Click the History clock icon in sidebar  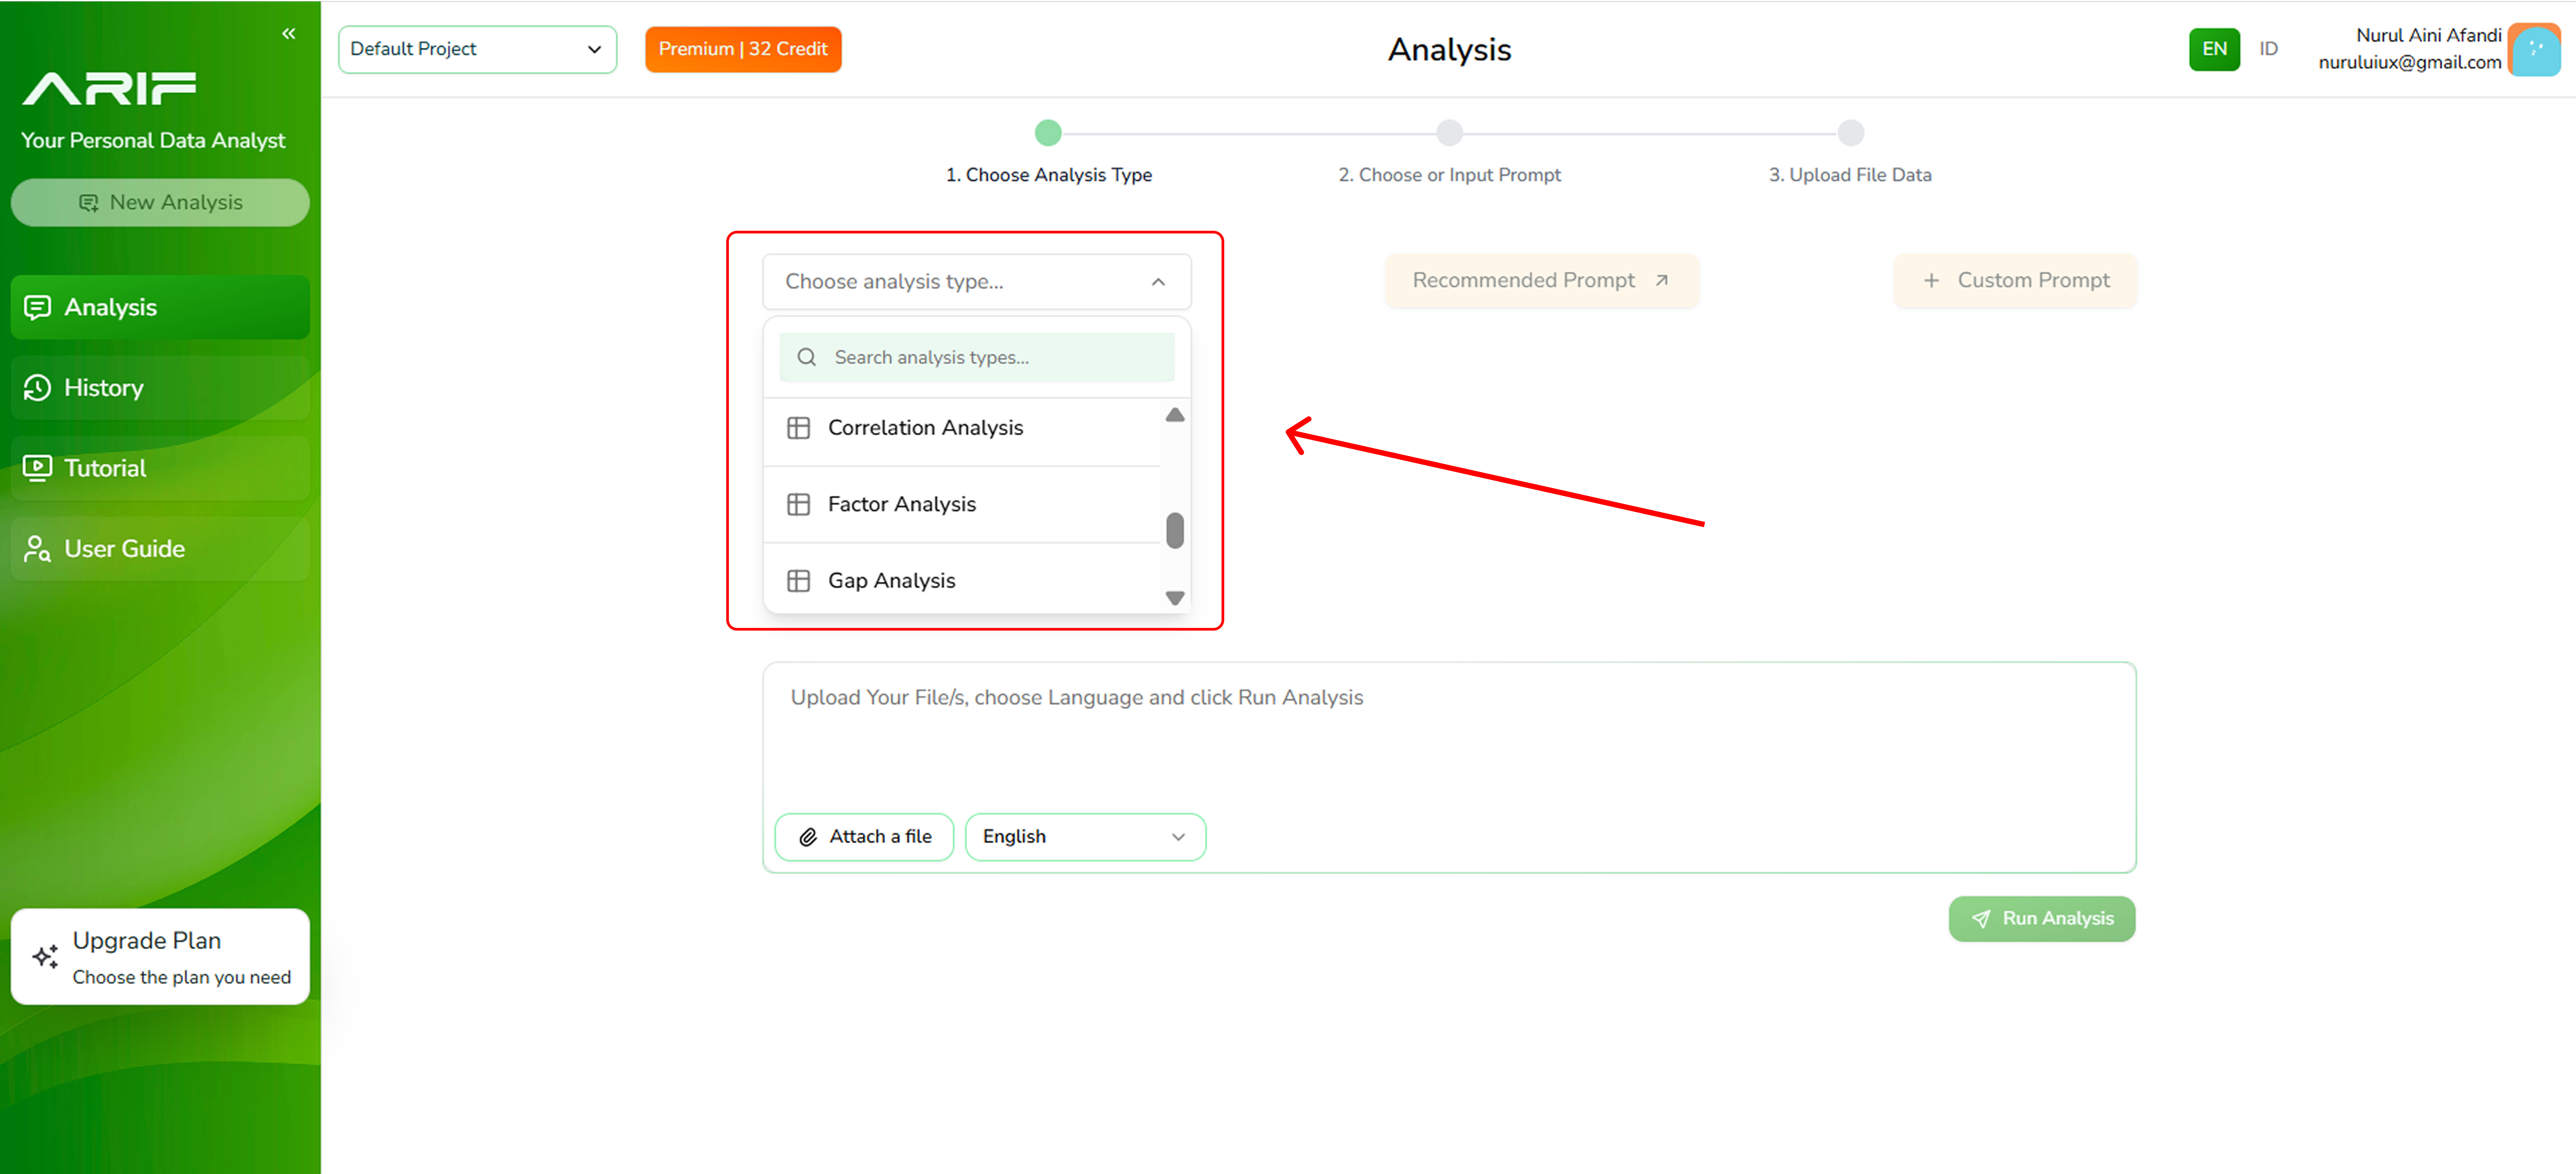(x=38, y=388)
